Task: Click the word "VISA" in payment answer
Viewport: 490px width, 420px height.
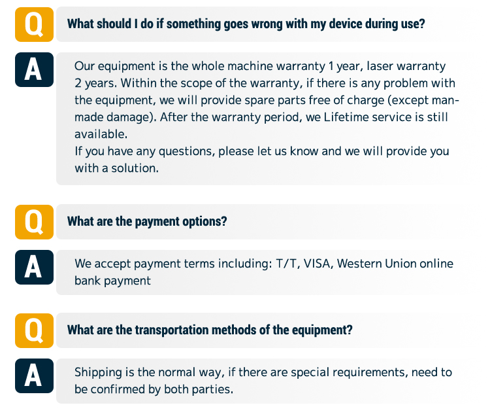Action: tap(318, 264)
